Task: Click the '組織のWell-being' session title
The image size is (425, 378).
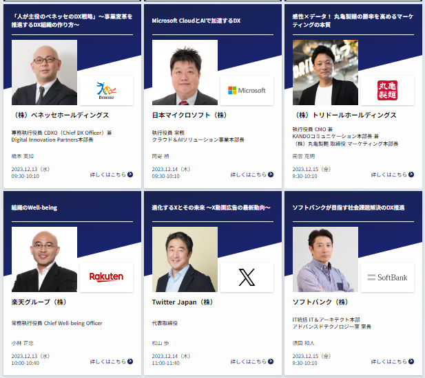Action: pyautogui.click(x=34, y=208)
